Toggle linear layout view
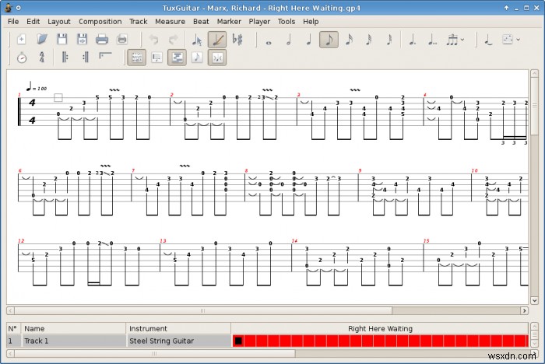The height and width of the screenshot is (364, 545). (x=156, y=58)
